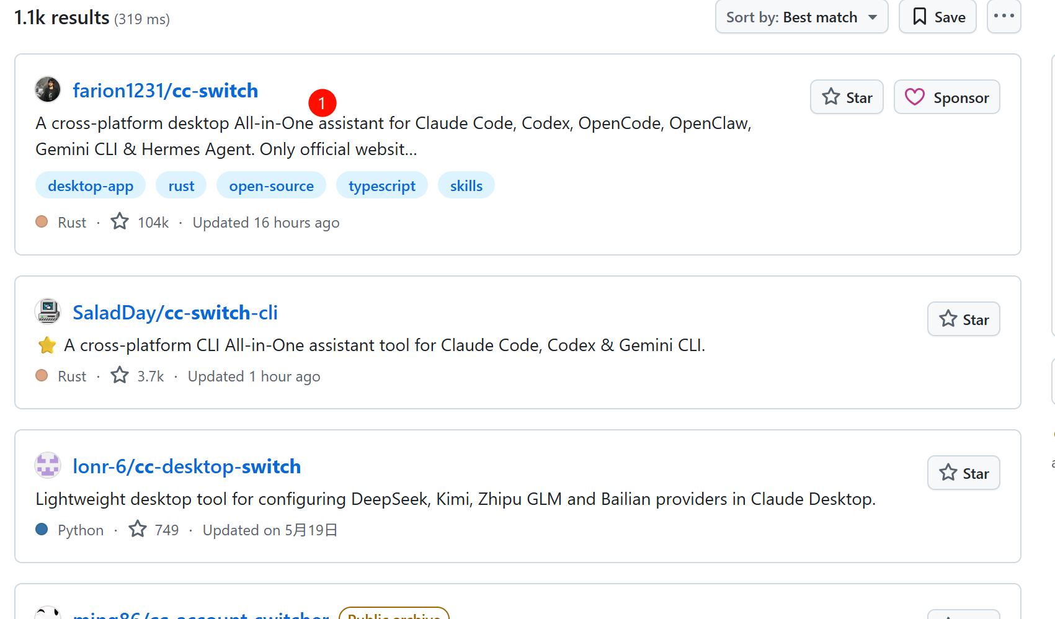The image size is (1055, 619).
Task: Click the 'Updated 1 hour ago' text
Action: 254,376
